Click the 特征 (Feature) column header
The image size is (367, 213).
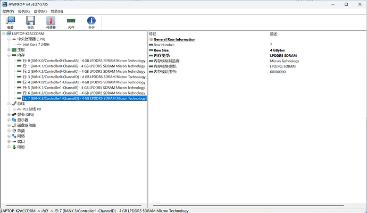tap(153, 33)
